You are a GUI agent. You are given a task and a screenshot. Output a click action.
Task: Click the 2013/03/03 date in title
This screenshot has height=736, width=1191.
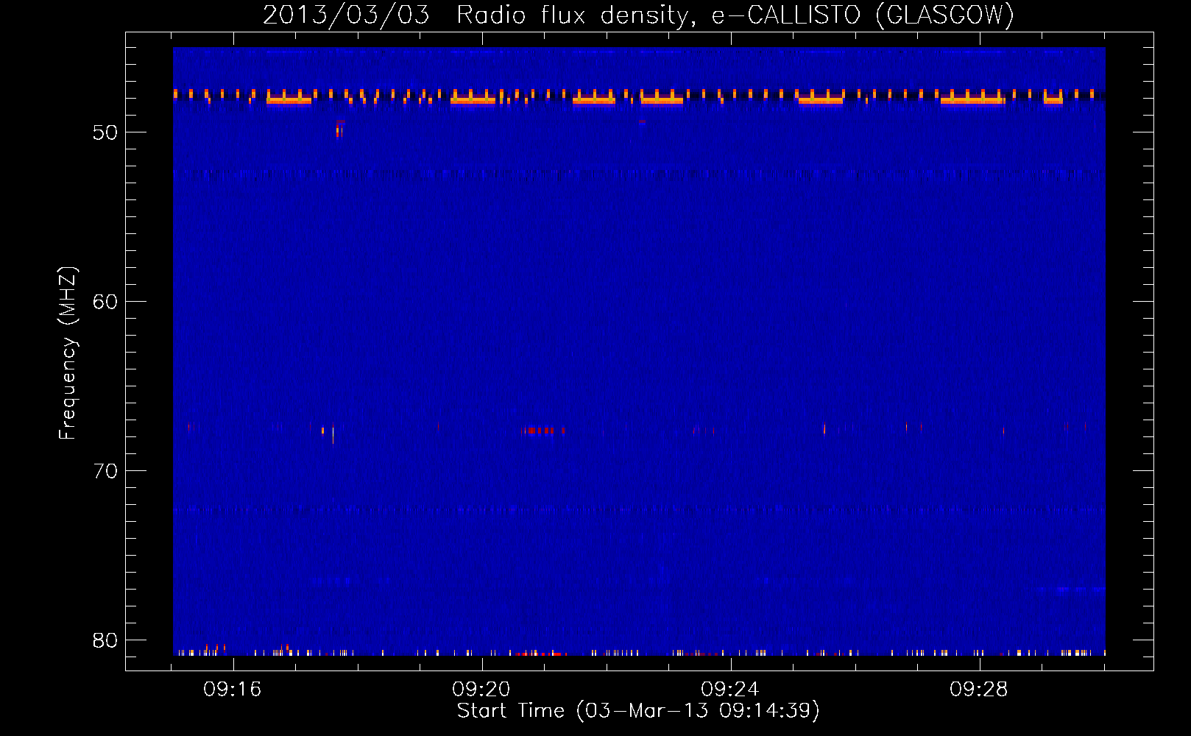click(x=346, y=15)
